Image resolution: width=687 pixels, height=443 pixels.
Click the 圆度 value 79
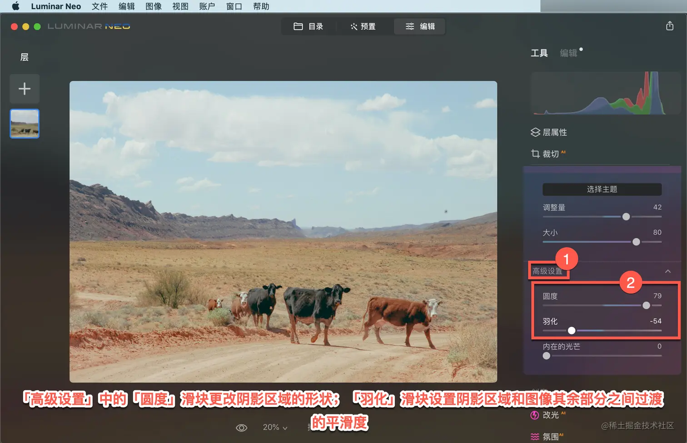point(657,296)
